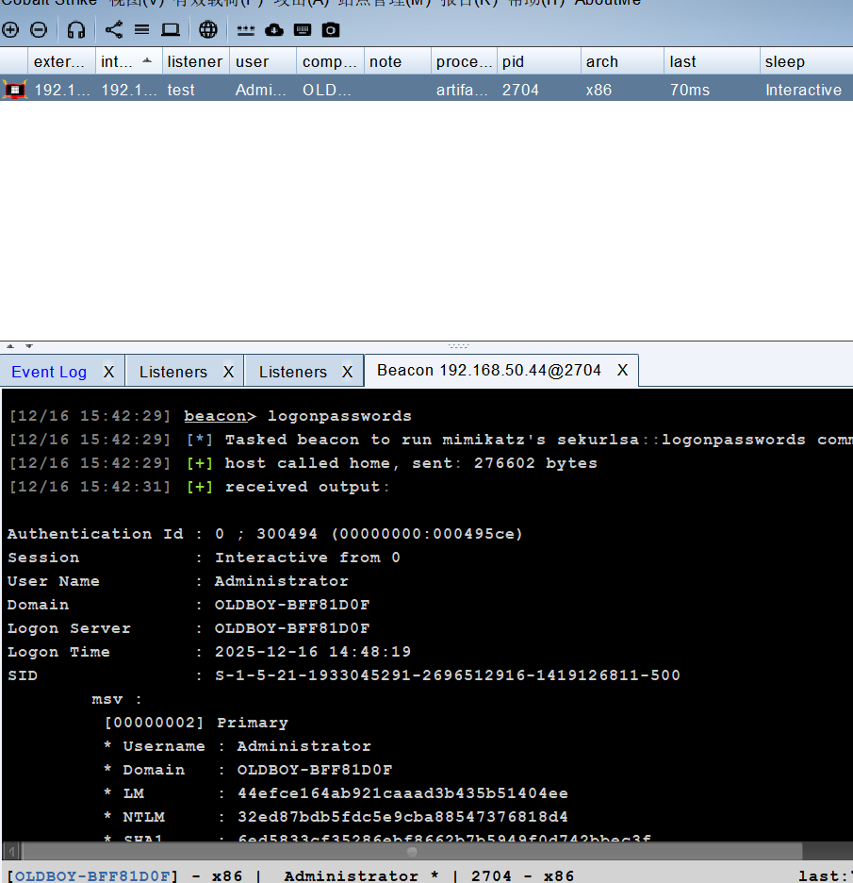Click the 'logonpasswords' command text

(339, 416)
